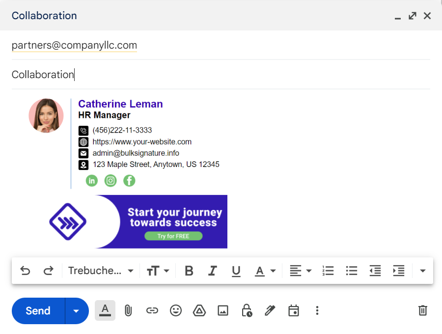The height and width of the screenshot is (334, 442).
Task: Open more options three-dot menu
Action: coord(317,310)
